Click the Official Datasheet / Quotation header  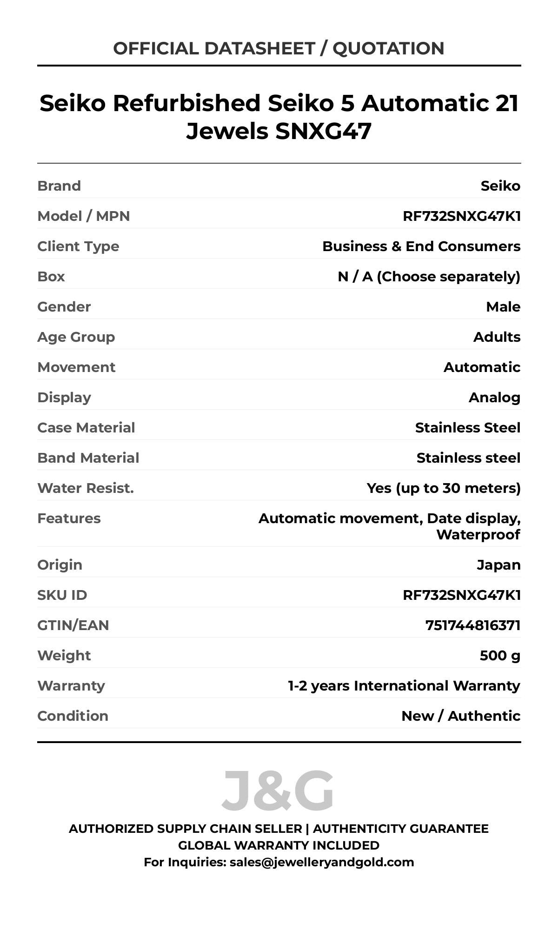click(x=279, y=48)
